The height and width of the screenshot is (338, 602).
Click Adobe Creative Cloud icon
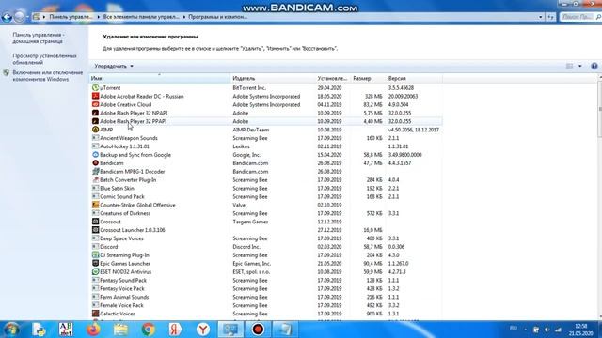click(96, 104)
